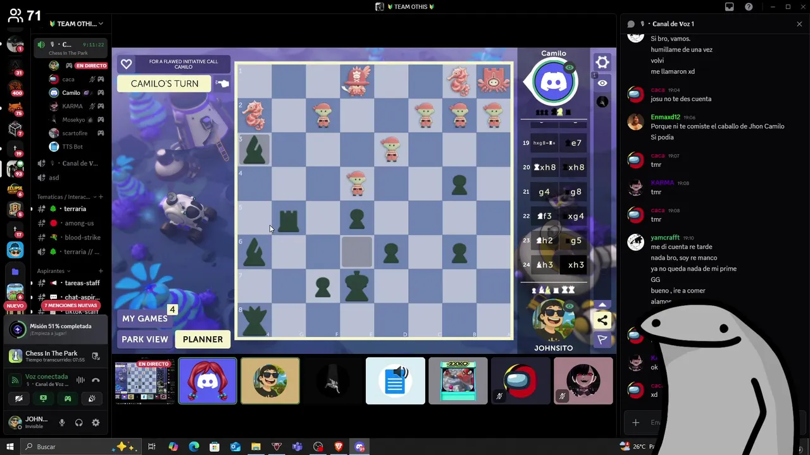Switch to PLANNER tab

click(202, 339)
